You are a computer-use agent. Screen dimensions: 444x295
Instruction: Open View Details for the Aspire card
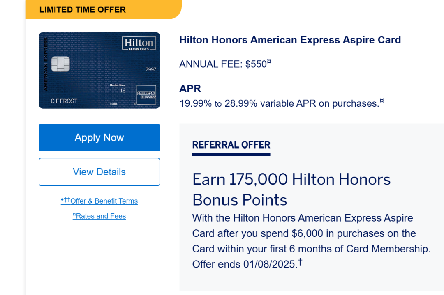[x=99, y=172]
